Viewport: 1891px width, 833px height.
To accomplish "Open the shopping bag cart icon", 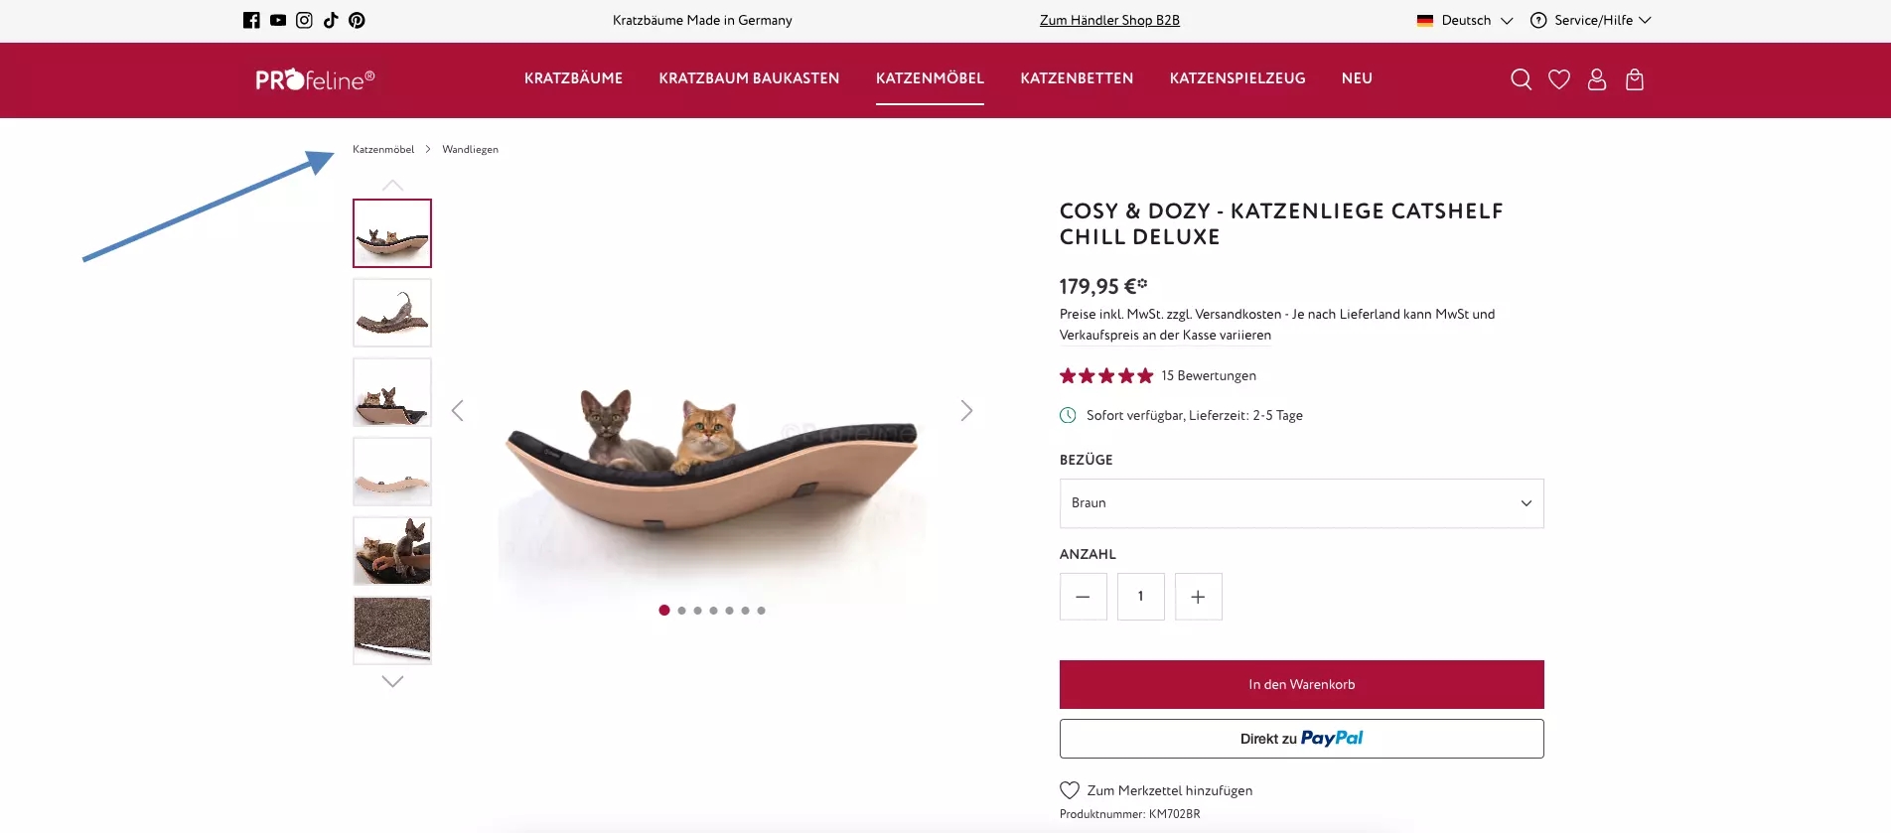I will [1635, 79].
